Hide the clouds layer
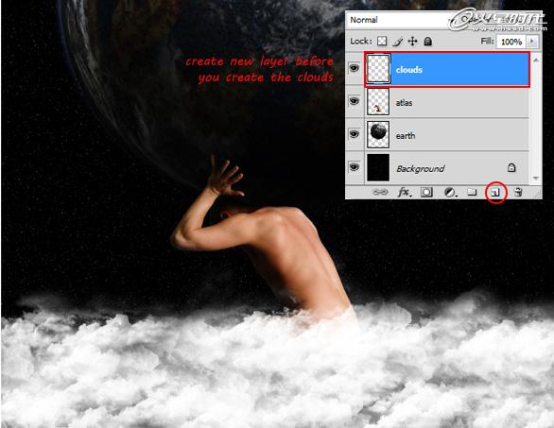The image size is (554, 428). [354, 68]
